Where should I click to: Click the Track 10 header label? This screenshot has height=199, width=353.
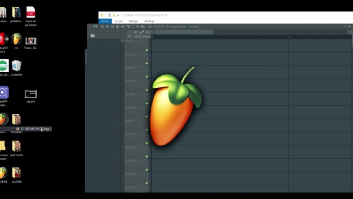pos(131,161)
